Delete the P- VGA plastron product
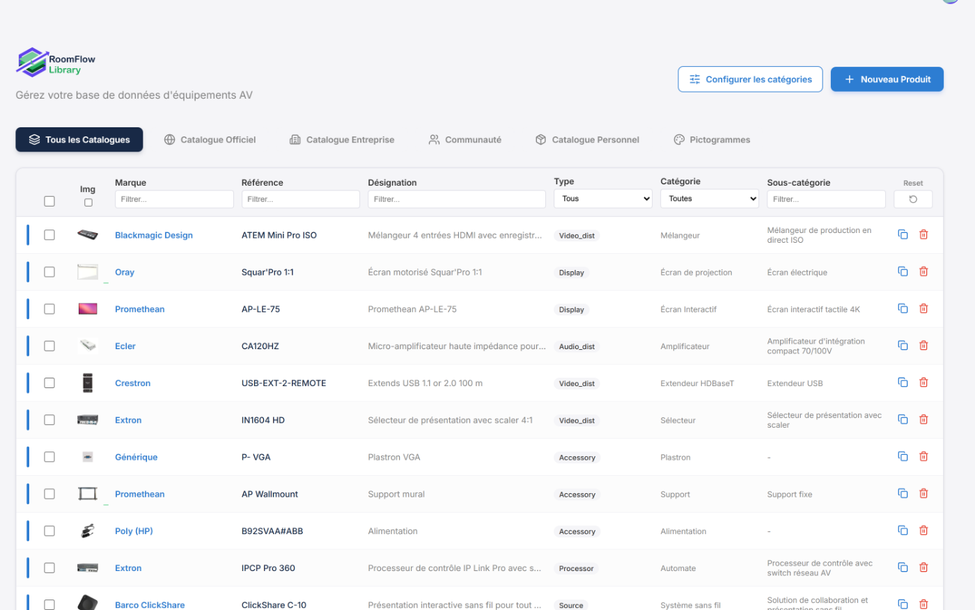The width and height of the screenshot is (975, 610). [923, 456]
